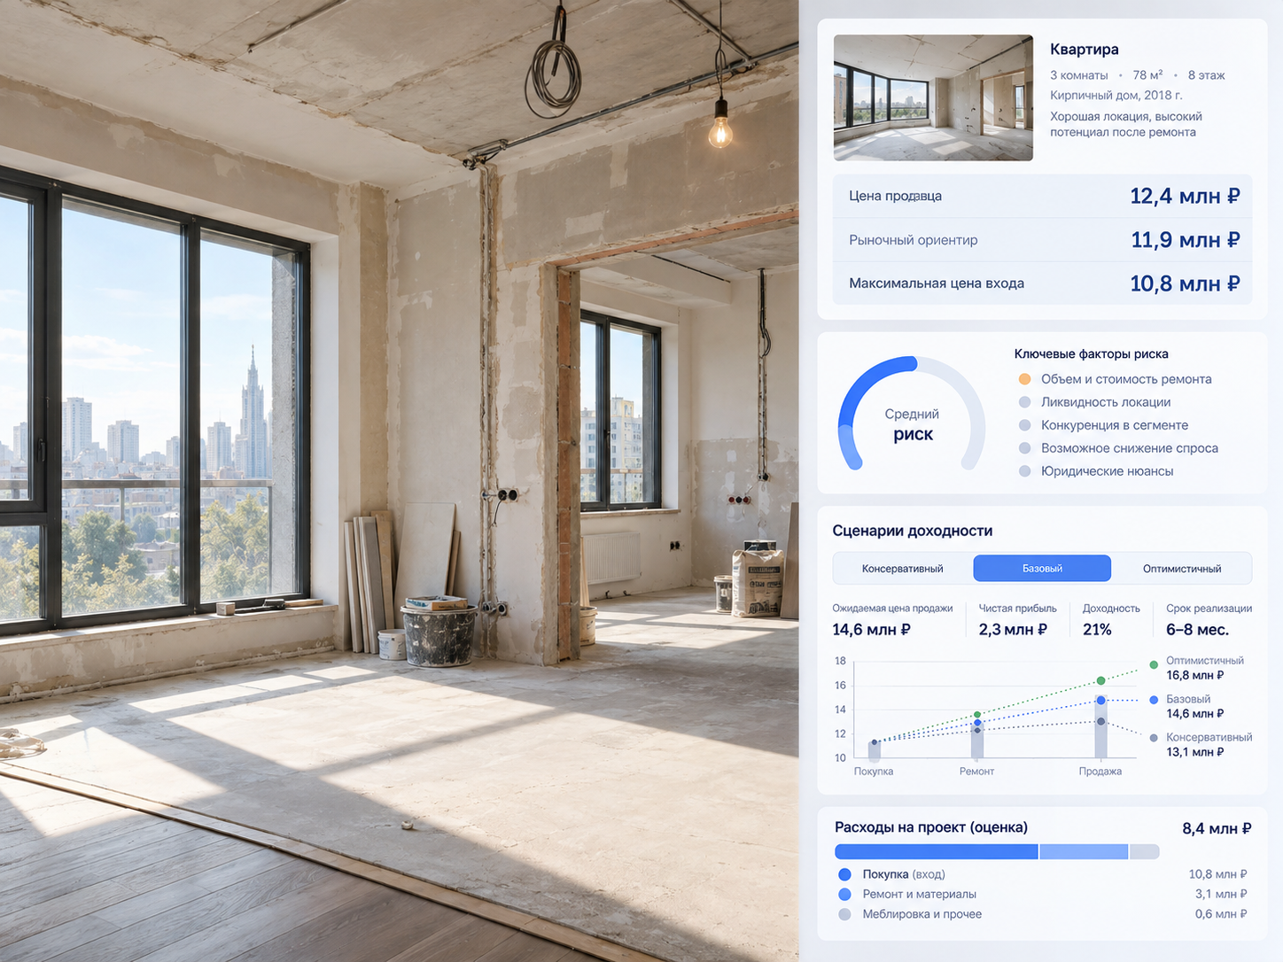Click the furnishing cost value 0,6 млн ₽
The image size is (1283, 962).
1221,914
